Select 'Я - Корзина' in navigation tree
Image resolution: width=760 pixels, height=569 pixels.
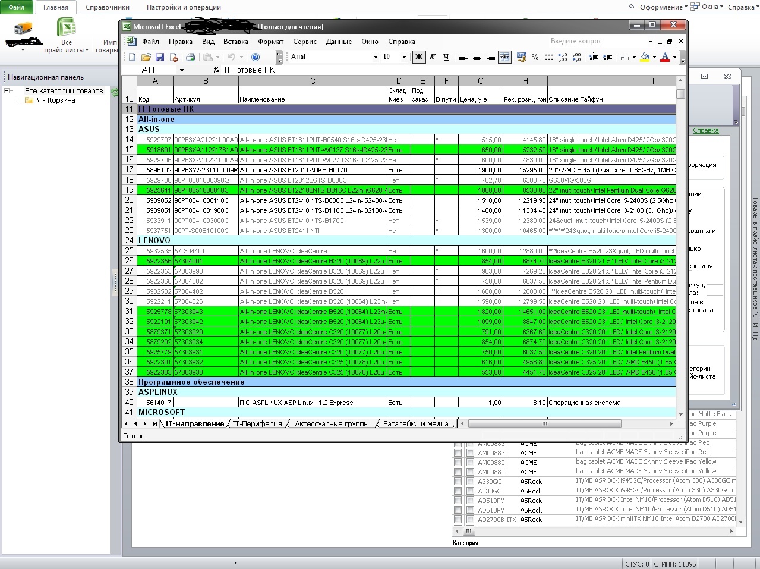pos(56,100)
